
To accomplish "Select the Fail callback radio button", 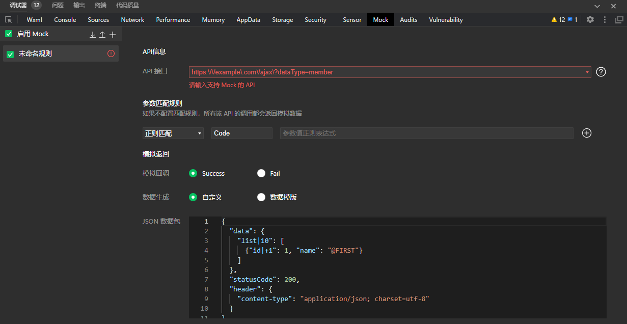I will pyautogui.click(x=261, y=173).
